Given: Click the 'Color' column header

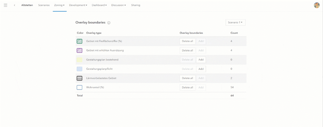Looking at the screenshot, I should 80,33.
